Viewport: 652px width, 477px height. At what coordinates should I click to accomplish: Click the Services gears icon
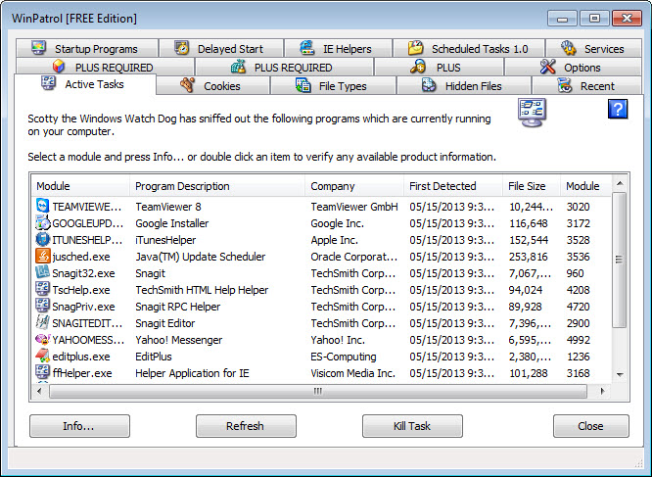[568, 48]
